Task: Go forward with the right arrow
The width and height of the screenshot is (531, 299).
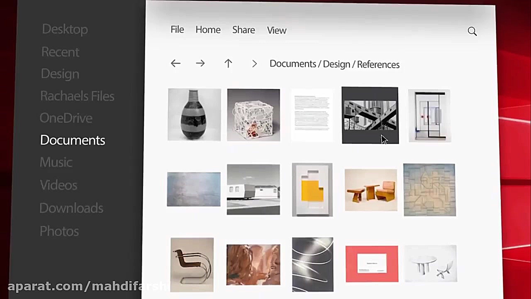Action: (x=200, y=64)
